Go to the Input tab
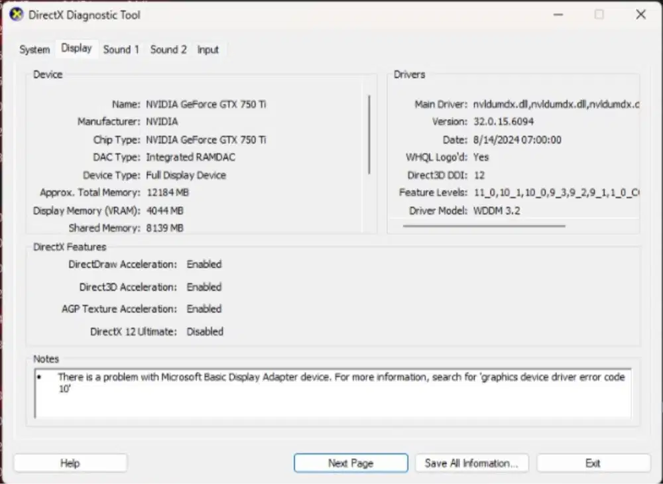 coord(208,50)
